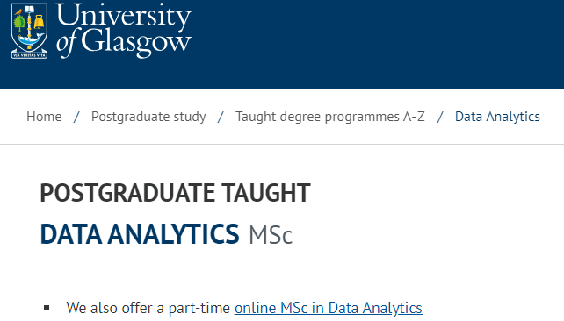Click the Via Veritas Vita motto ribbon

point(29,55)
